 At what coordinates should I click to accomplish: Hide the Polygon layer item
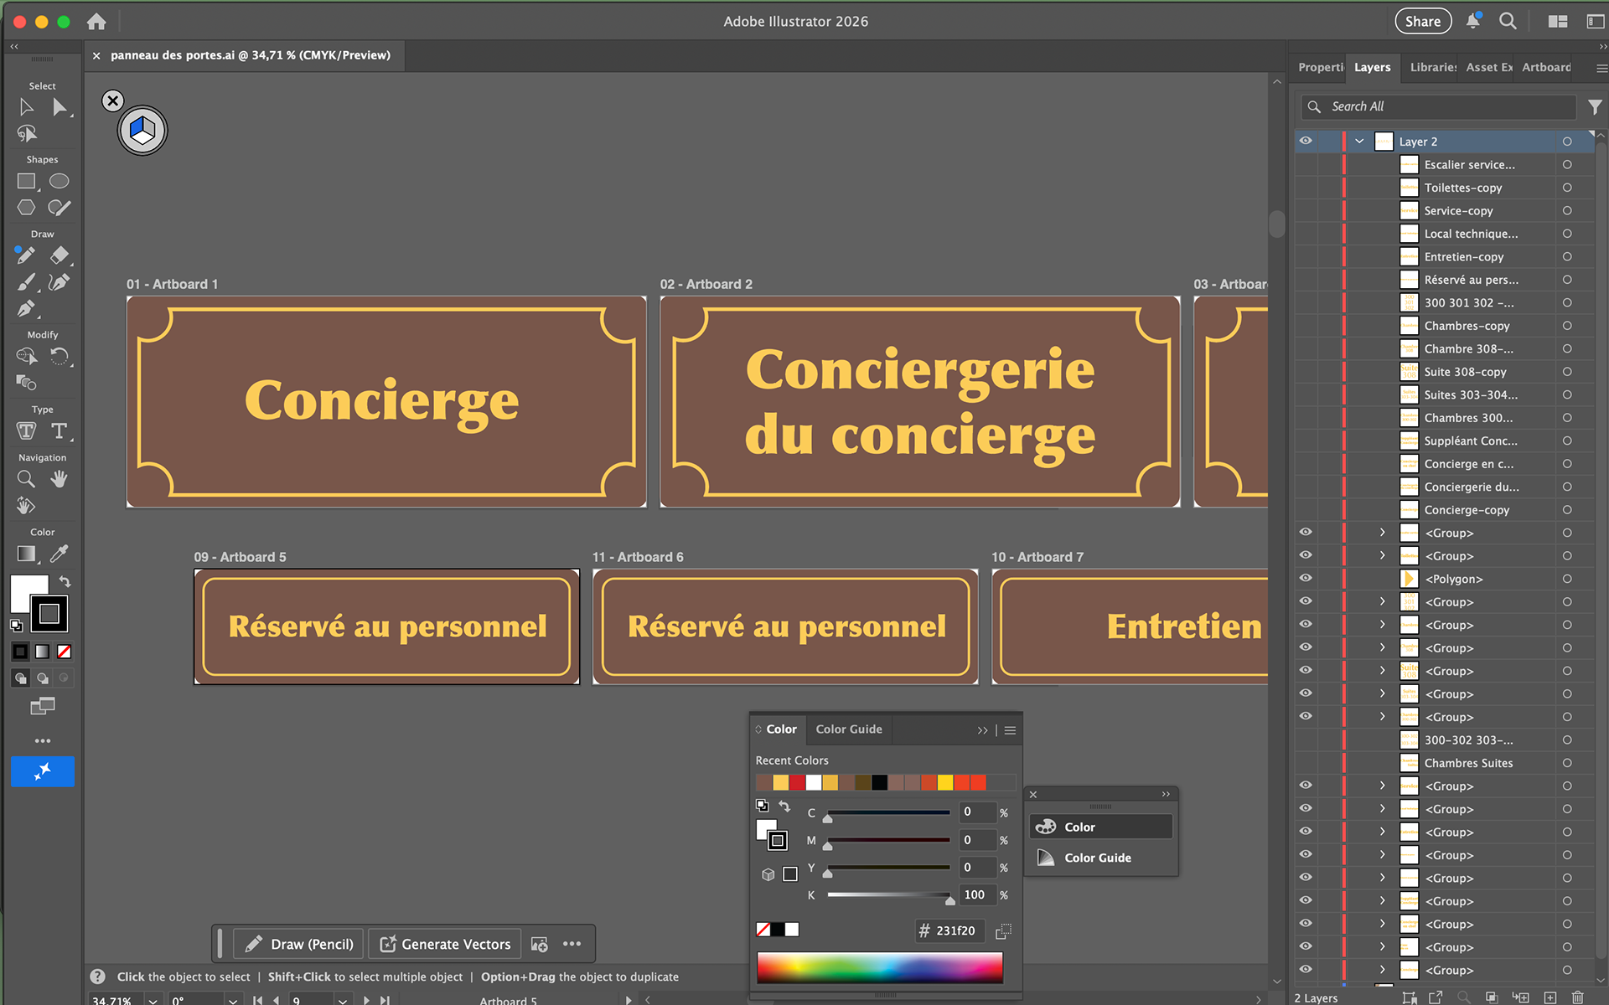[x=1306, y=578]
